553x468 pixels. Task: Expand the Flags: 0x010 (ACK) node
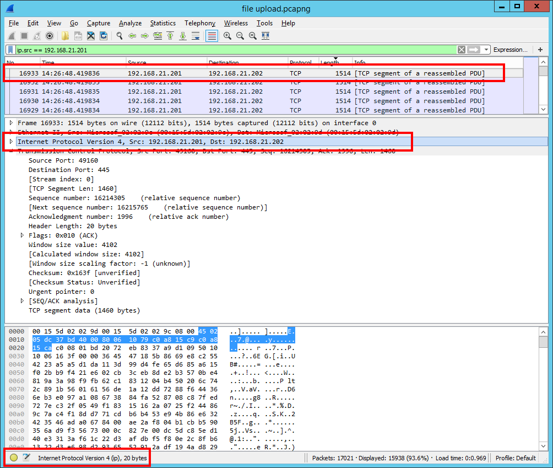(22, 235)
